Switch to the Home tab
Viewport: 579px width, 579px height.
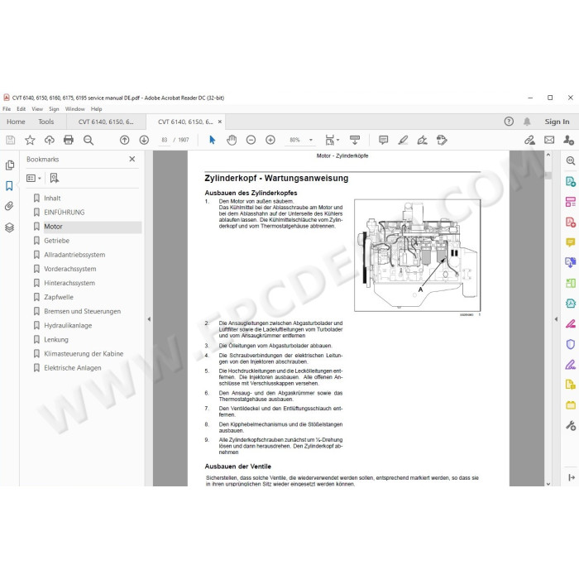16,122
